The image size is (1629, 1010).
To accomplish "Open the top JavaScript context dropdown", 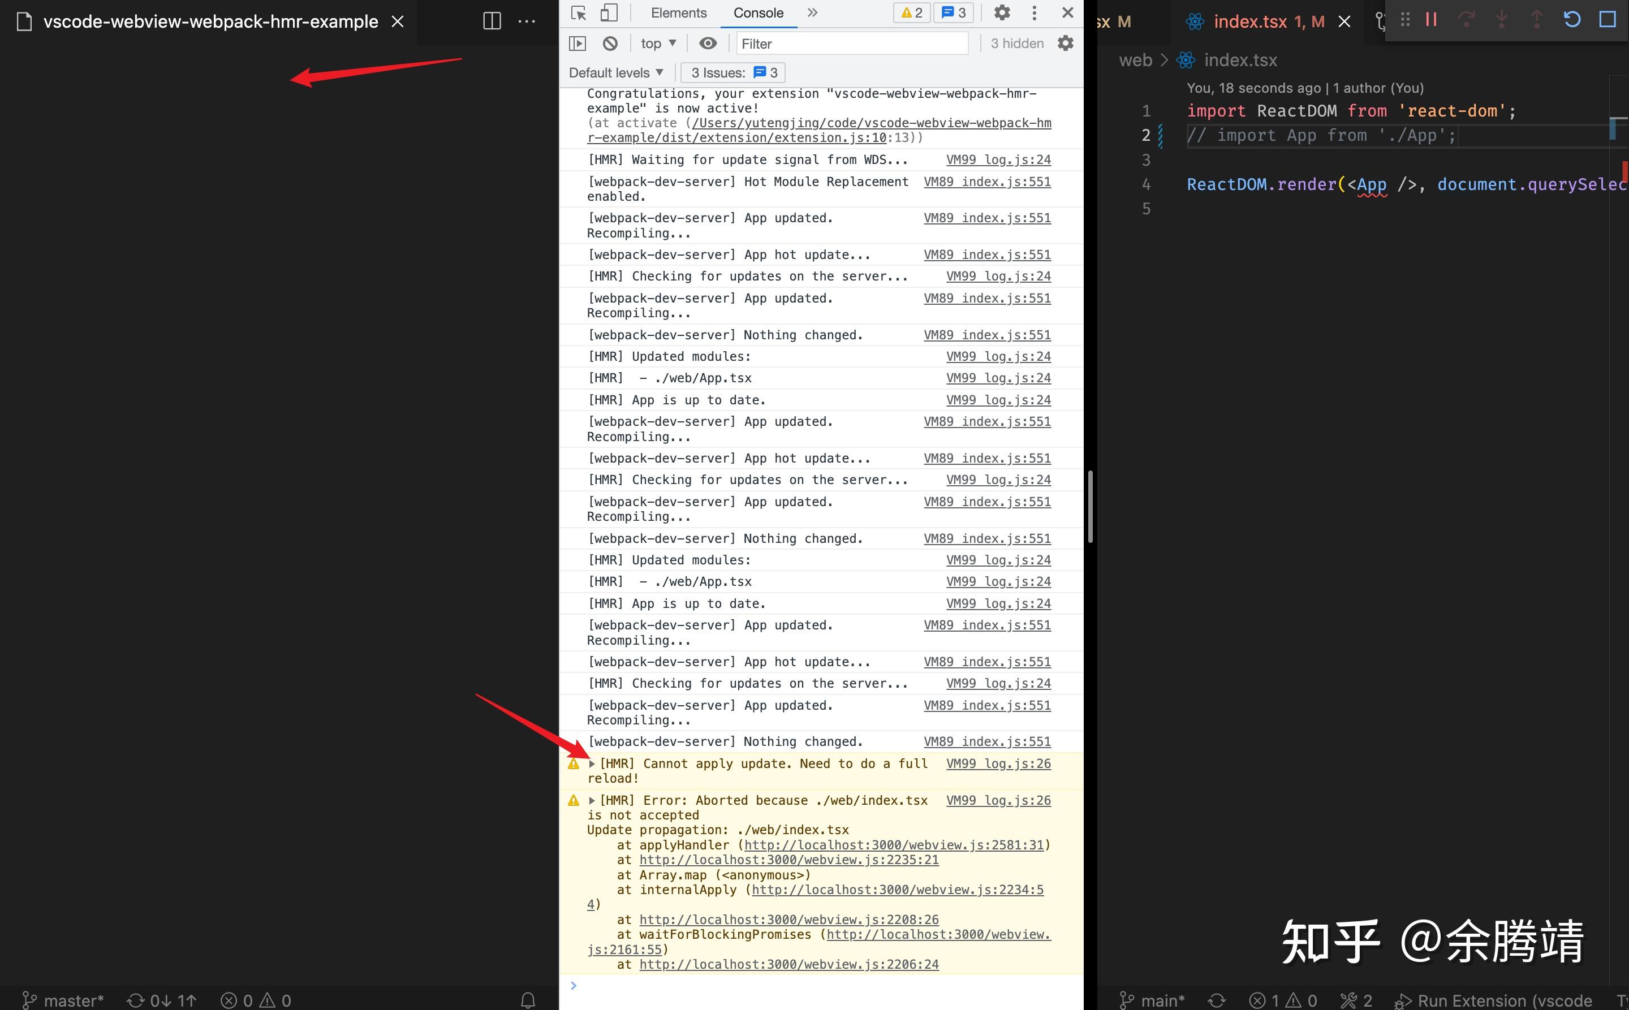I will pos(658,44).
